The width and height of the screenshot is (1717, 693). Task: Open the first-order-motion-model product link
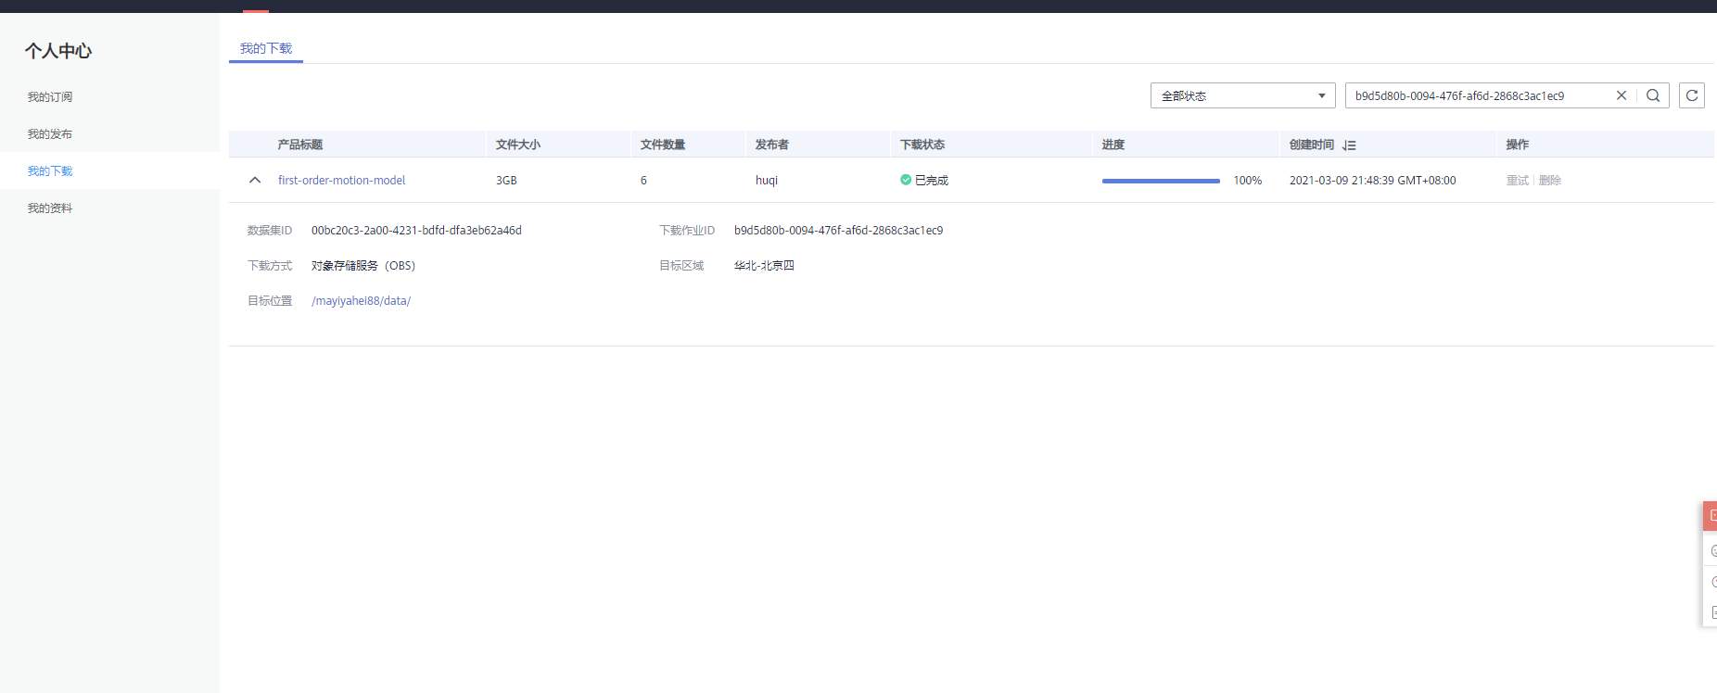coord(341,180)
